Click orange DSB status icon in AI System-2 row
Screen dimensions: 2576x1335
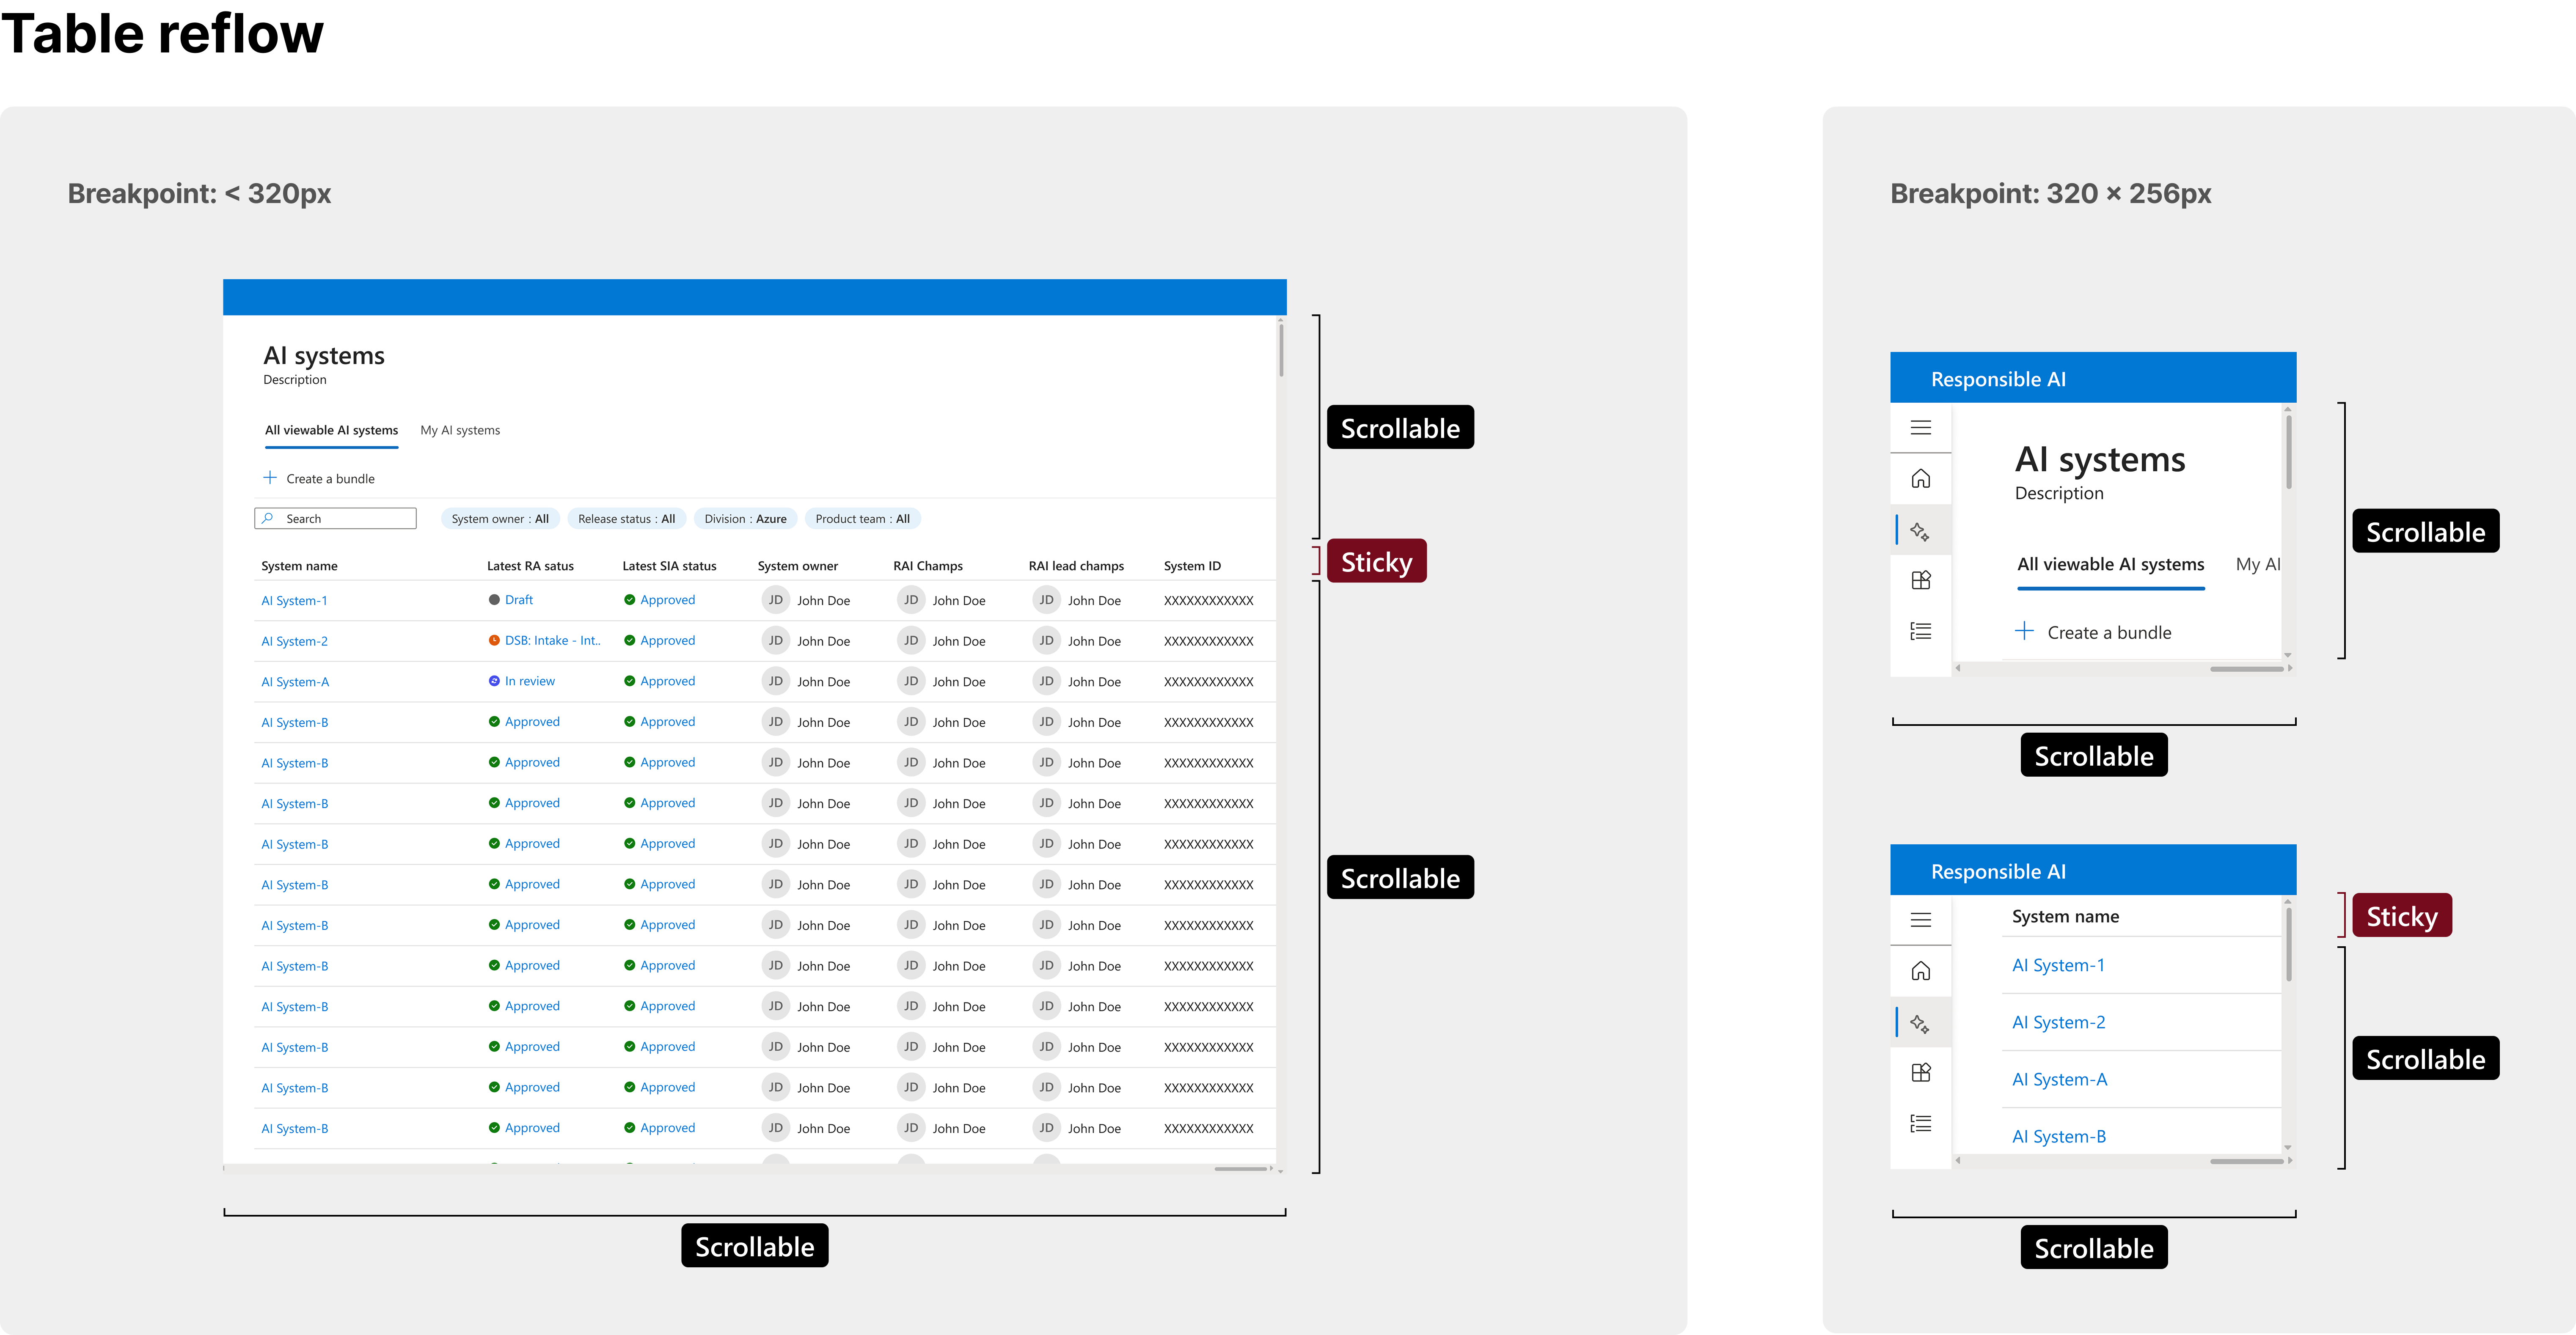tap(494, 640)
